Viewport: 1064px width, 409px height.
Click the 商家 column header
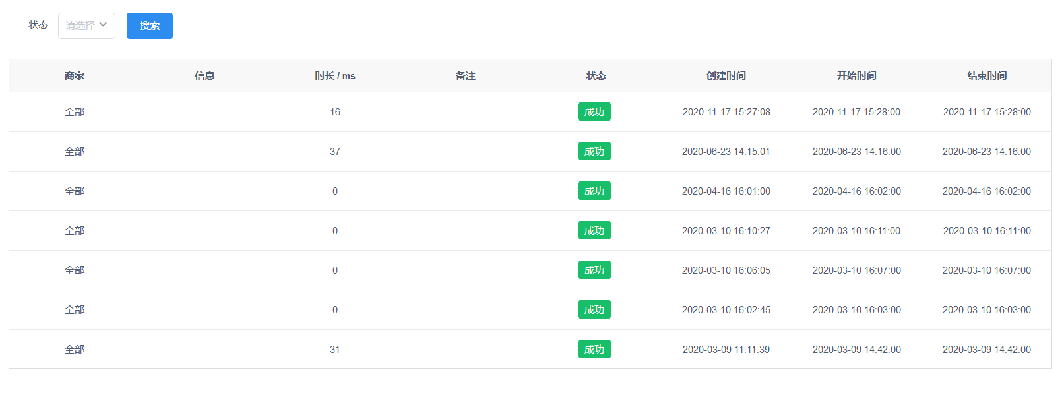tap(75, 76)
